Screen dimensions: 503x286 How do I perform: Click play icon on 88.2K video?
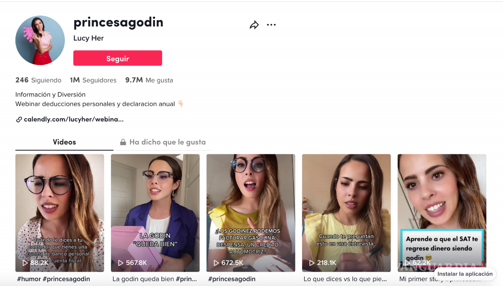click(x=25, y=263)
